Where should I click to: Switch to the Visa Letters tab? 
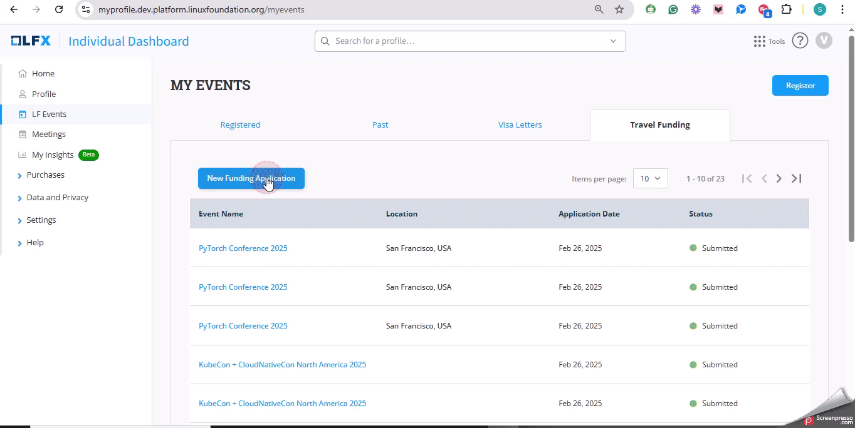(520, 125)
